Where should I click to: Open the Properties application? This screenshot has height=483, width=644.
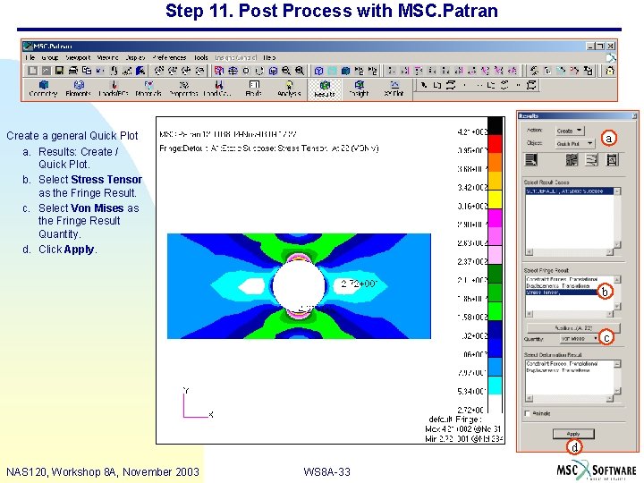point(183,89)
